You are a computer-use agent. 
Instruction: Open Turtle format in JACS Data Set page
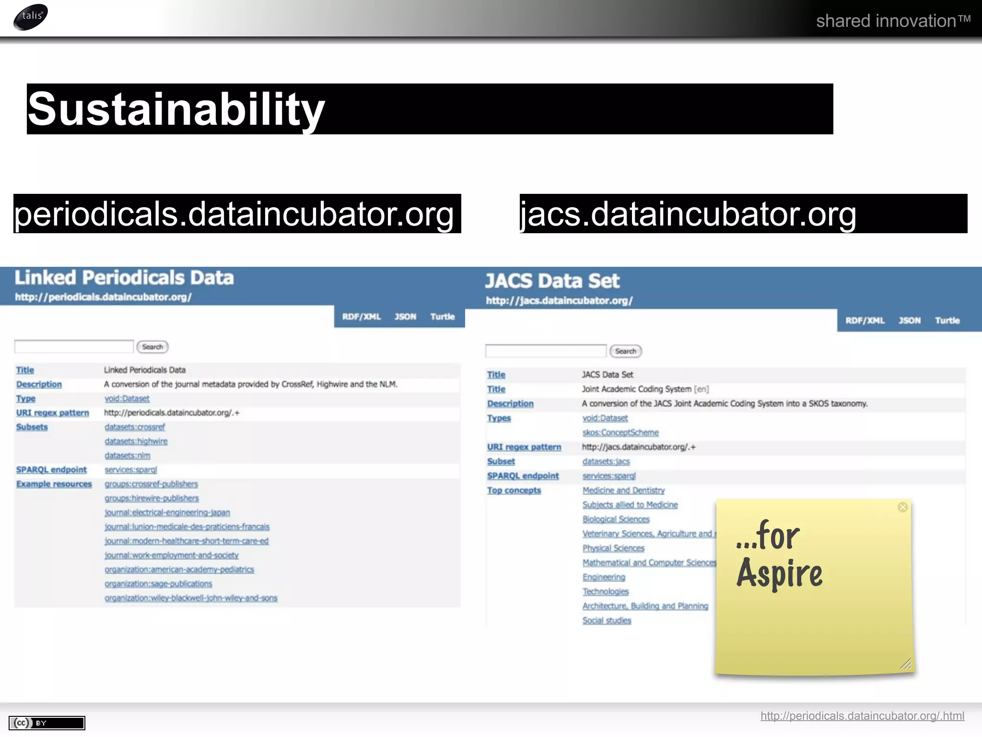click(947, 321)
